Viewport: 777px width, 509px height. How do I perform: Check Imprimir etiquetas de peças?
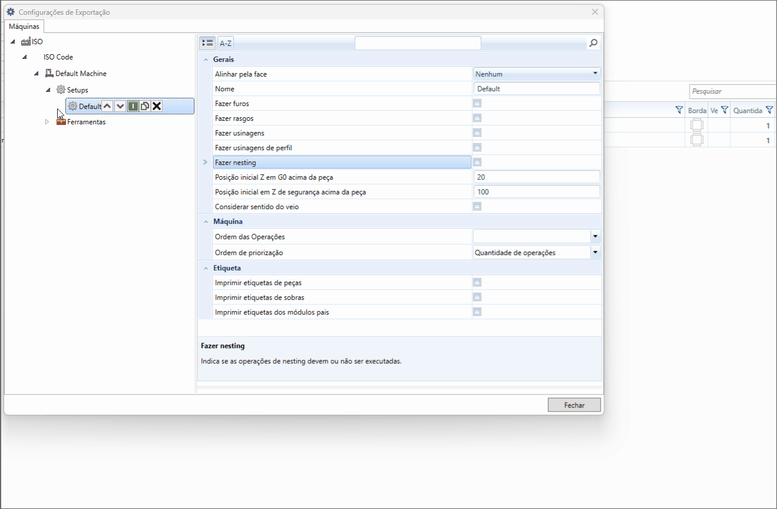pos(477,283)
